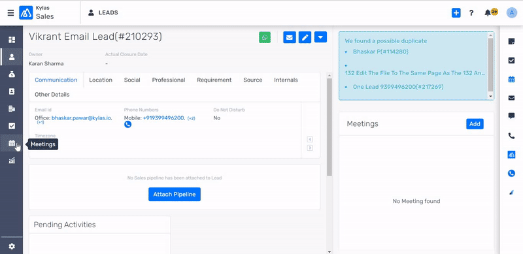Expand the more actions dropdown arrow

coord(320,37)
